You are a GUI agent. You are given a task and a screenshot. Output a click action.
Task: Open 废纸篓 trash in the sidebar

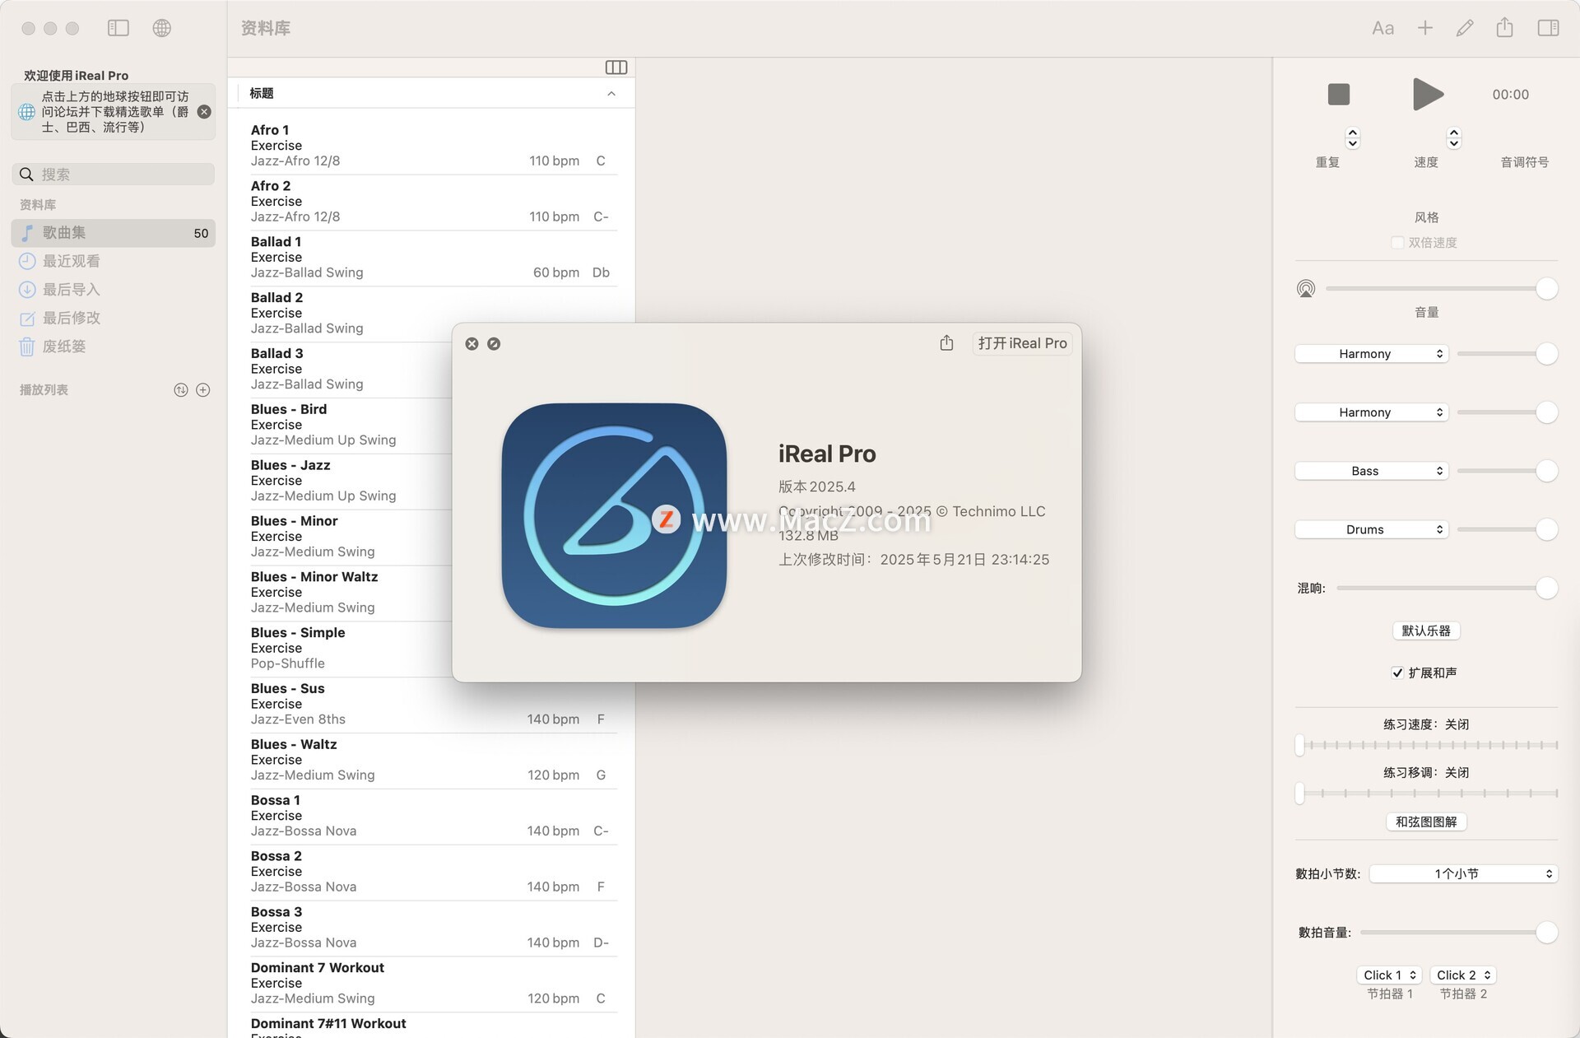point(114,347)
